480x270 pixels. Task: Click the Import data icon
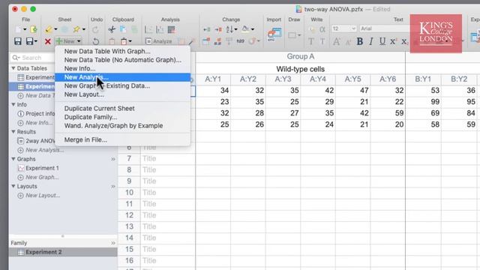coord(274,34)
